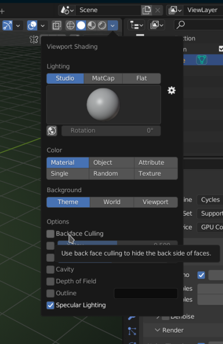Toggle show overlays icon
This screenshot has width=223, height=344.
(32, 26)
